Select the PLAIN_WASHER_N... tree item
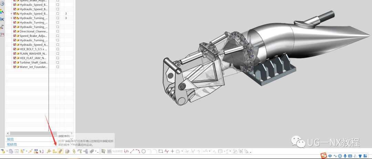The width and height of the screenshot is (372, 159). point(33,54)
